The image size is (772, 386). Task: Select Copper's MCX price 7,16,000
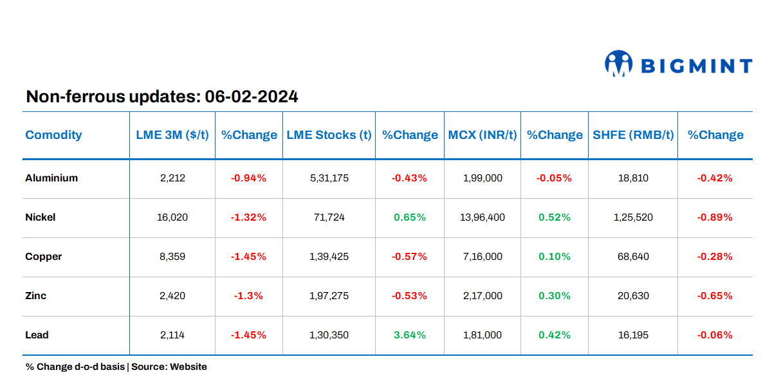click(482, 257)
